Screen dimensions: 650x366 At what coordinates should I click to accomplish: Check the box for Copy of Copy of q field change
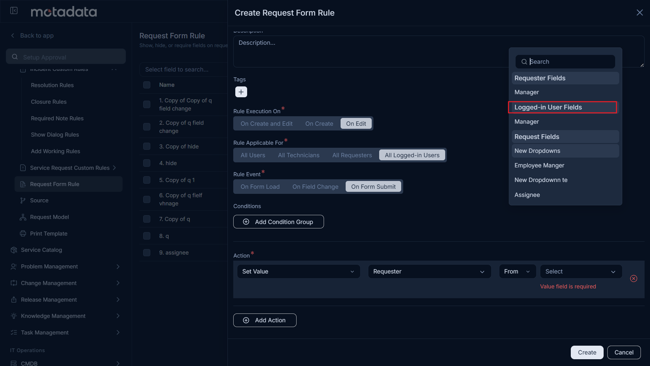pyautogui.click(x=147, y=104)
